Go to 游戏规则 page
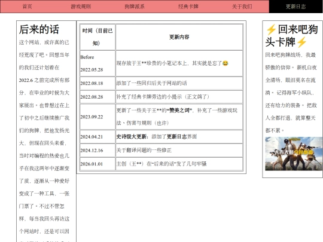Viewport: 323px width, 242px height. coord(81,7)
